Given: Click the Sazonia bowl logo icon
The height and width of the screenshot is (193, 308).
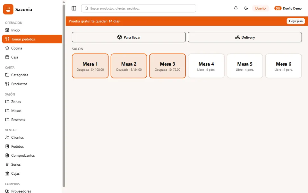Looking at the screenshot, I should pyautogui.click(x=8, y=9).
